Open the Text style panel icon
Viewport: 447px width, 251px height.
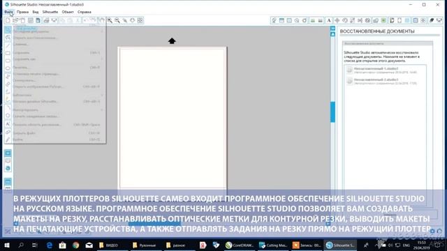329,20
